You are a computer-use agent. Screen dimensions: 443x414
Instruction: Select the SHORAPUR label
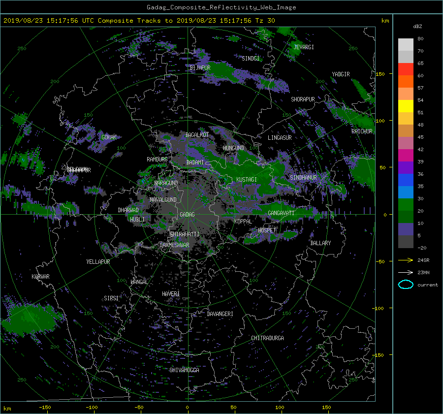click(x=303, y=99)
